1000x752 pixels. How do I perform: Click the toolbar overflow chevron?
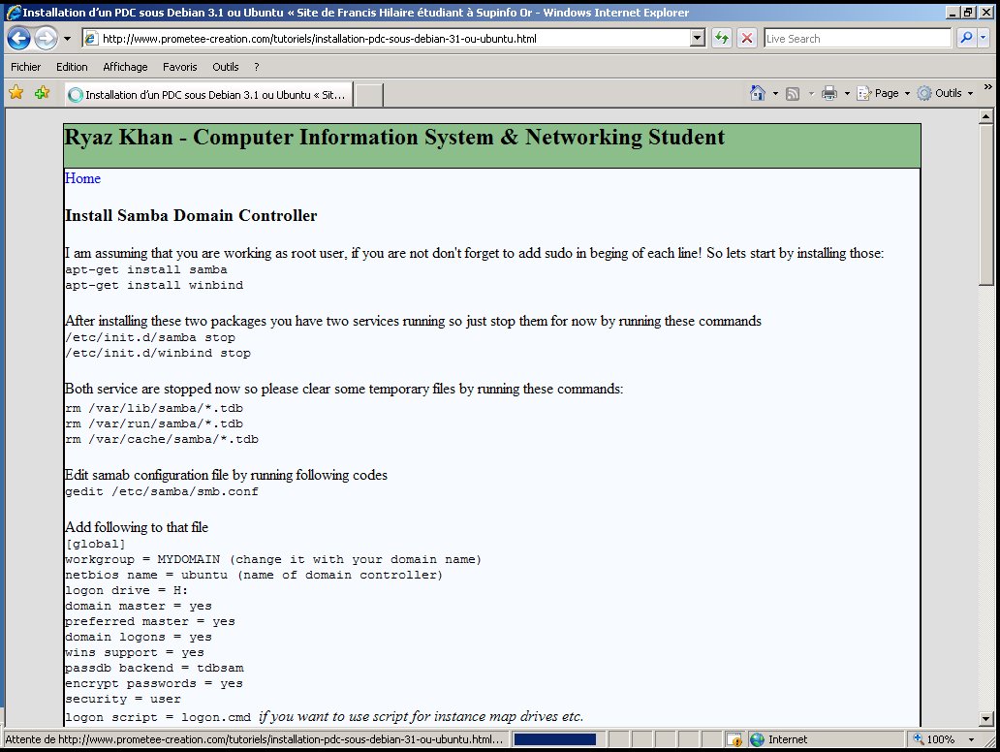pyautogui.click(x=987, y=87)
